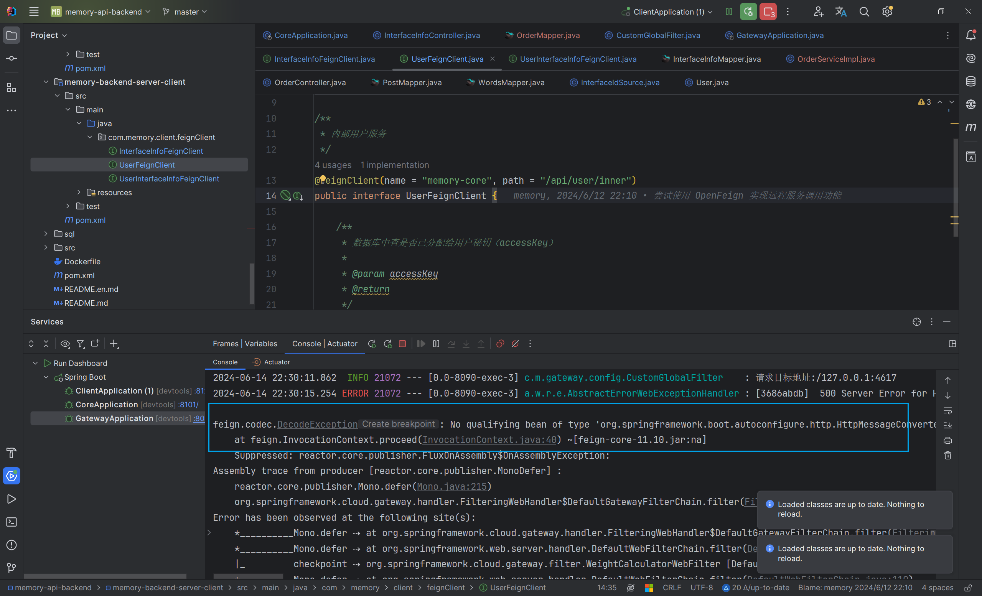This screenshot has height=596, width=982.
Task: Toggle read-only lock in status bar
Action: click(968, 588)
